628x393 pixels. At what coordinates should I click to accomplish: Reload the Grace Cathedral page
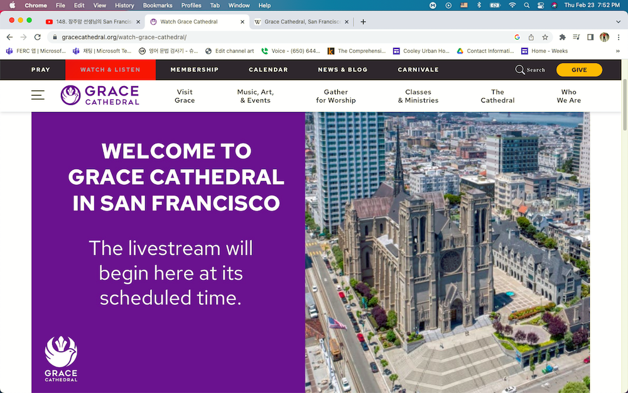coord(38,37)
